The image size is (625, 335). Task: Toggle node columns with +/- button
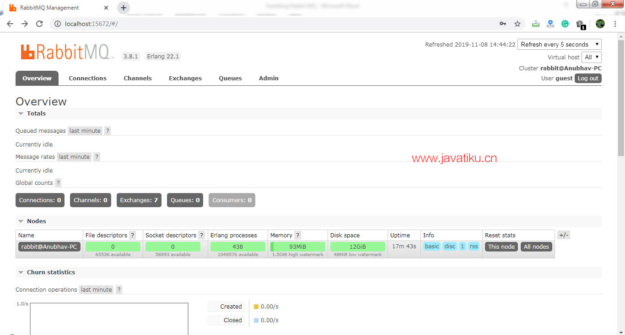coord(564,235)
